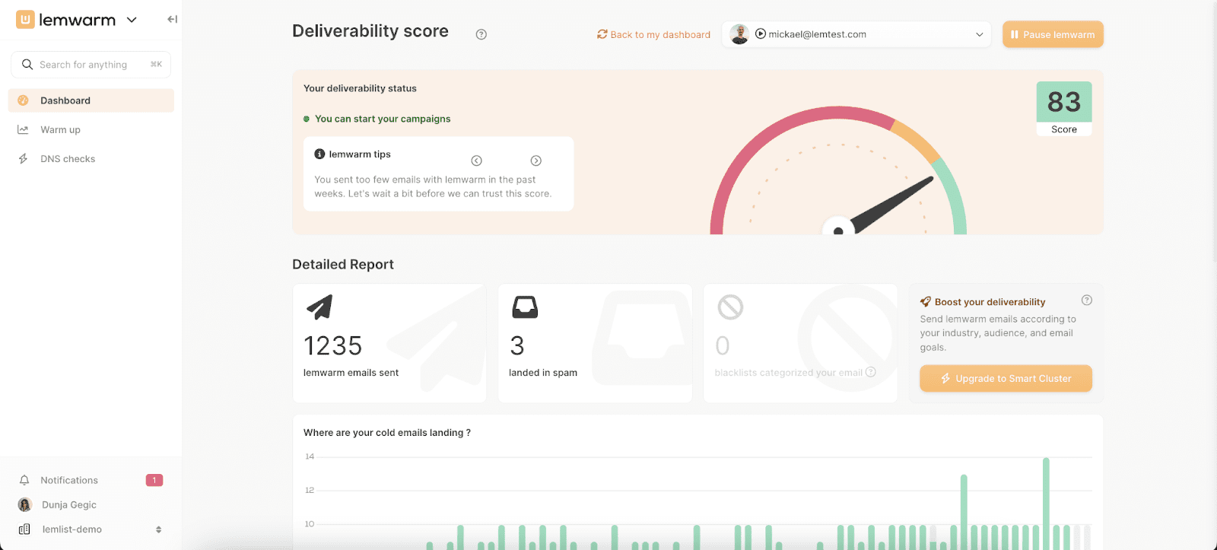Click the paper plane icon on emails sent card

coord(319,307)
